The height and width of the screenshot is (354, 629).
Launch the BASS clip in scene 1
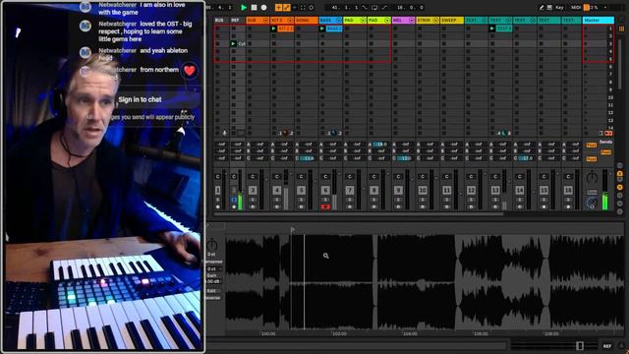click(x=322, y=29)
